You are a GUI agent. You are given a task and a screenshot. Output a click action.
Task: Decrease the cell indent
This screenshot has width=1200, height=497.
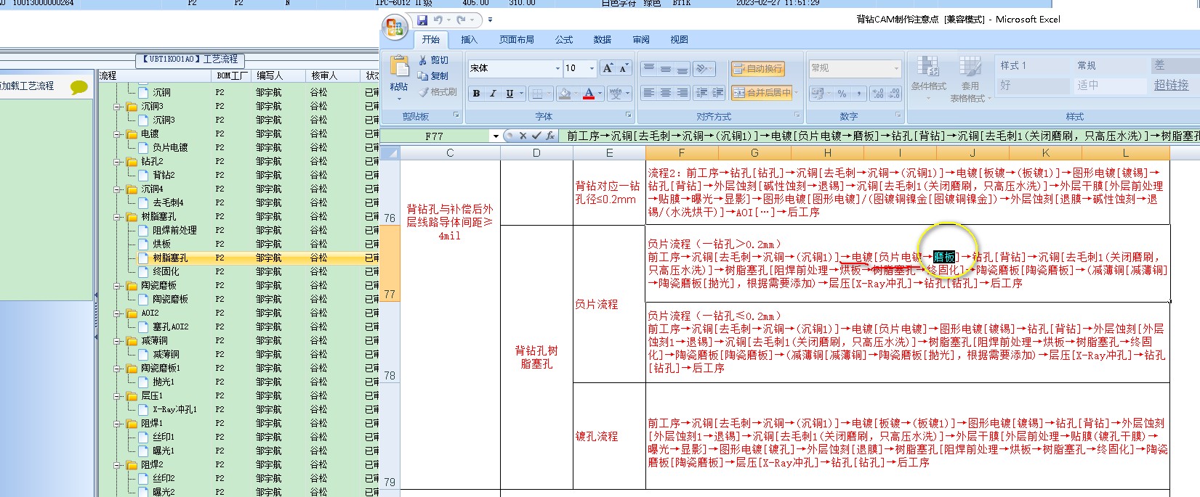pyautogui.click(x=701, y=93)
